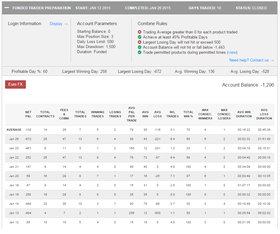Click red X icon beside Trading Average rule
Screen dimensions: 280x234
pos(140,32)
